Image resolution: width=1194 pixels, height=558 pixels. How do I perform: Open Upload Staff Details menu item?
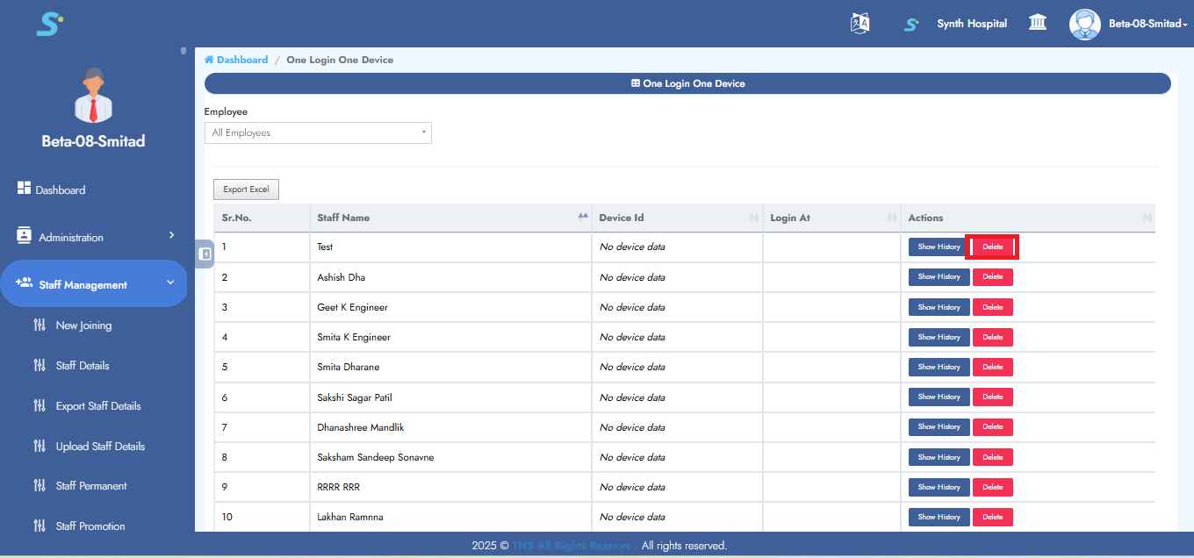[100, 447]
